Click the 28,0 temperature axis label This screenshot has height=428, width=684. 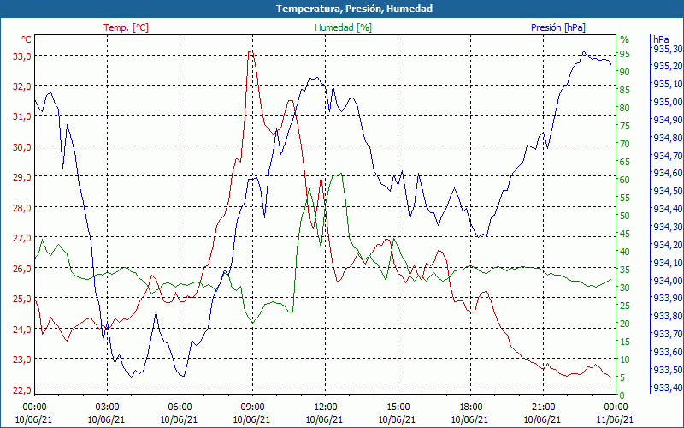[21, 208]
